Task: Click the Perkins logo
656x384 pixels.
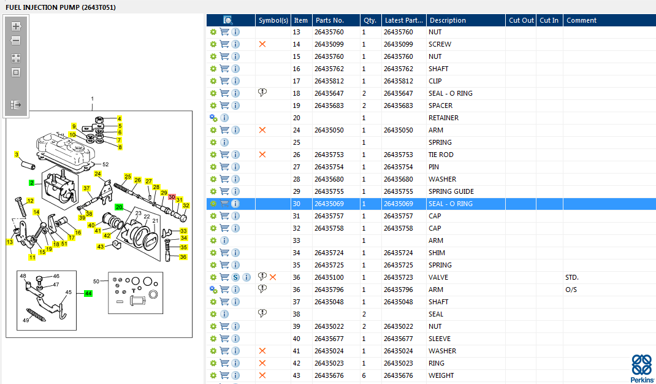Action: pyautogui.click(x=641, y=368)
